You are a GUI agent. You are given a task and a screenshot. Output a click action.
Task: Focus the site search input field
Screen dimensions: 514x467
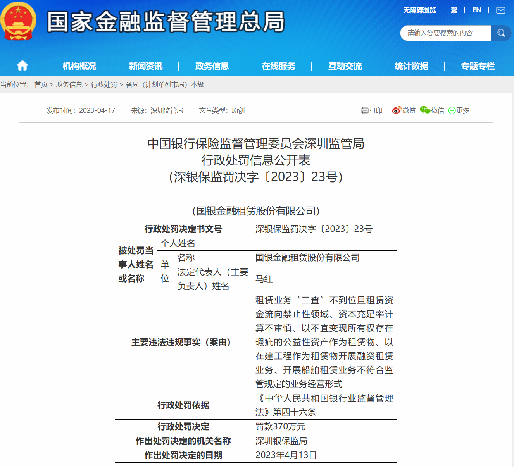[x=445, y=33]
